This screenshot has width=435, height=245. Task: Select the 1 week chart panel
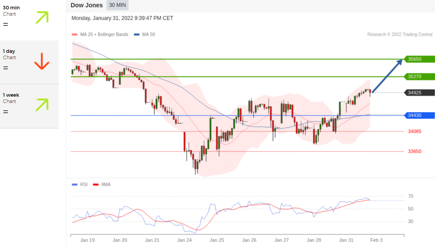29,106
